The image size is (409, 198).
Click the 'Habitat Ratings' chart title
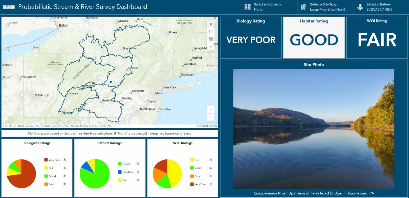[x=110, y=143]
